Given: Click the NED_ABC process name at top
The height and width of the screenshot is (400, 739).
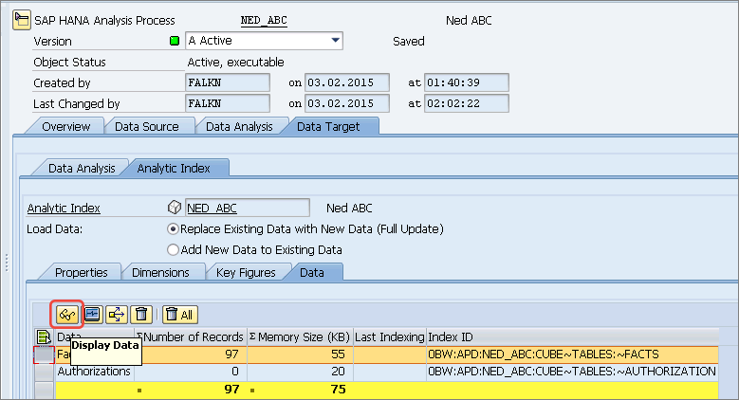Looking at the screenshot, I should coord(264,20).
